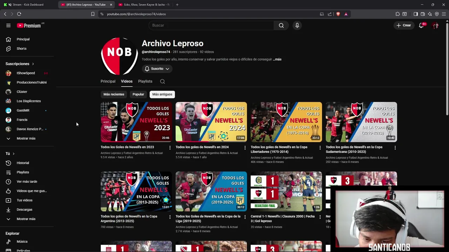Bookmark this page in address bar
Image resolution: width=449 pixels, height=252 pixels.
[x=93, y=14]
